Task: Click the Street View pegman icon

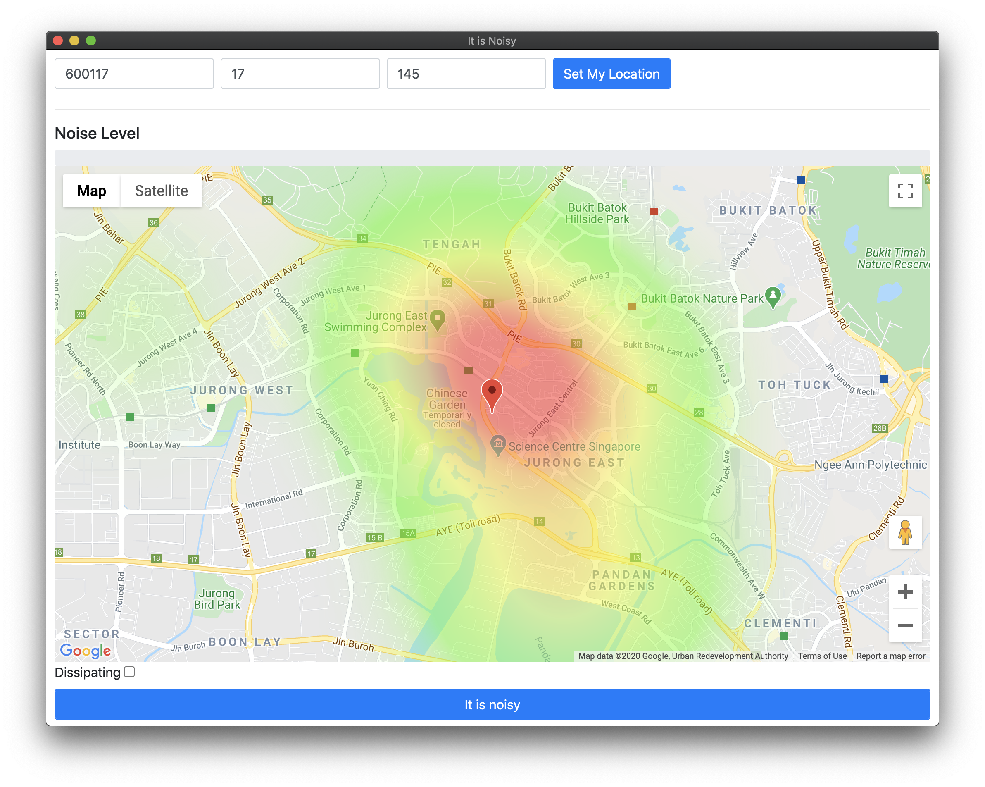Action: [905, 532]
